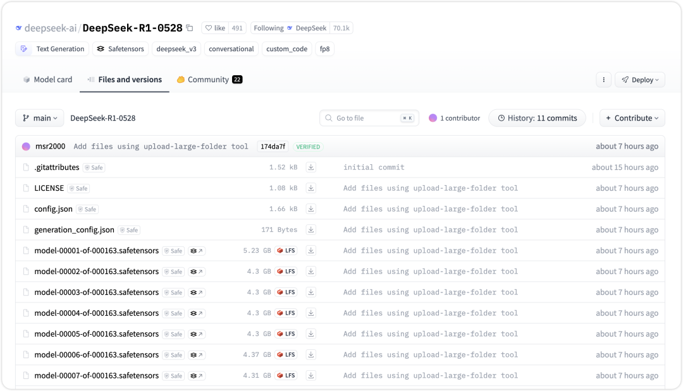Image resolution: width=683 pixels, height=391 pixels.
Task: Click the Safe badge next to .gitattributes
Action: coord(94,167)
